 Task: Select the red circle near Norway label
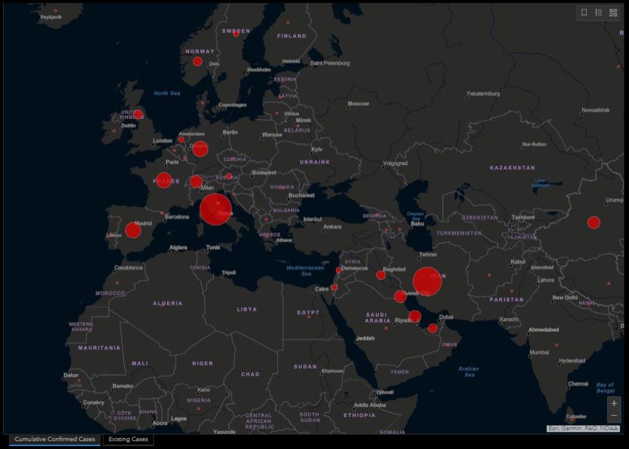(x=197, y=61)
